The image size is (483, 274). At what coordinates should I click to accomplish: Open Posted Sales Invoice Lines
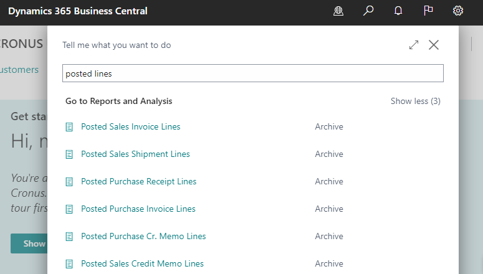tap(131, 126)
